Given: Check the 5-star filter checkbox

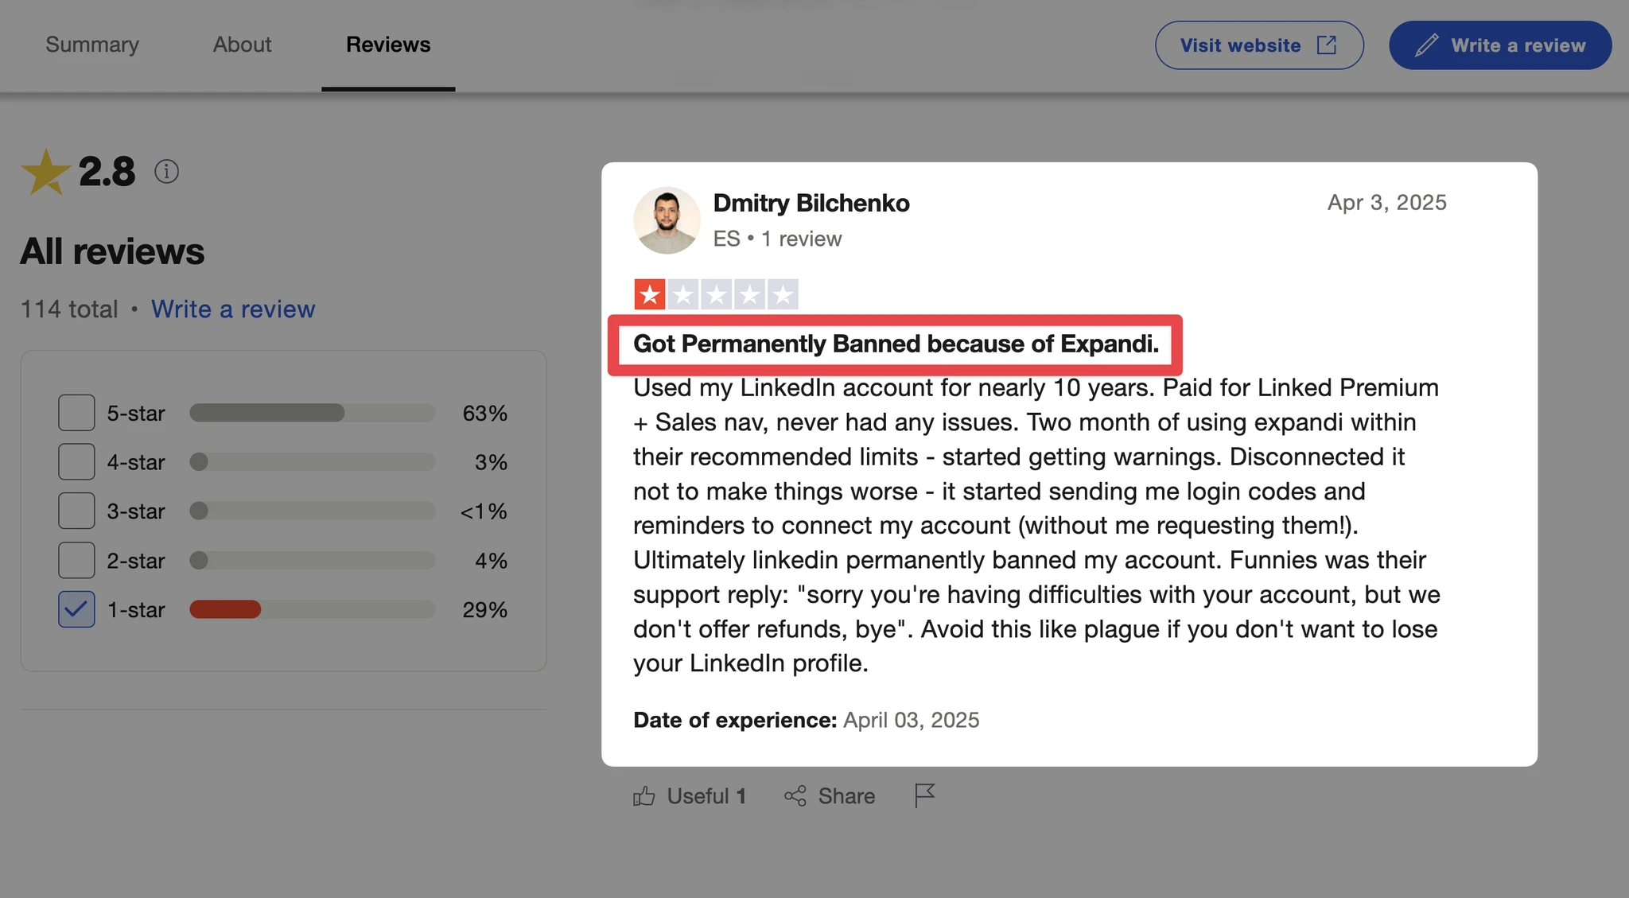Looking at the screenshot, I should pos(76,413).
